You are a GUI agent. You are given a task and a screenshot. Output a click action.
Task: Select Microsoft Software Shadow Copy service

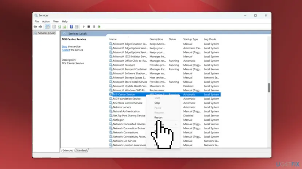click(x=164, y=73)
